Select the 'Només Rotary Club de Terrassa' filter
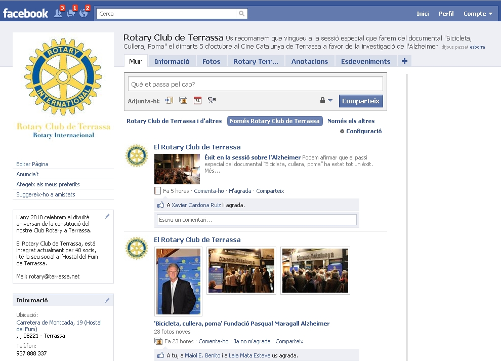This screenshot has width=501, height=361. coord(274,121)
